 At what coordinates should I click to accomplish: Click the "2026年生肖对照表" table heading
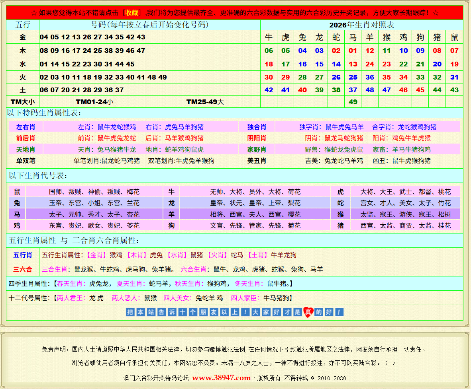coord(361,25)
